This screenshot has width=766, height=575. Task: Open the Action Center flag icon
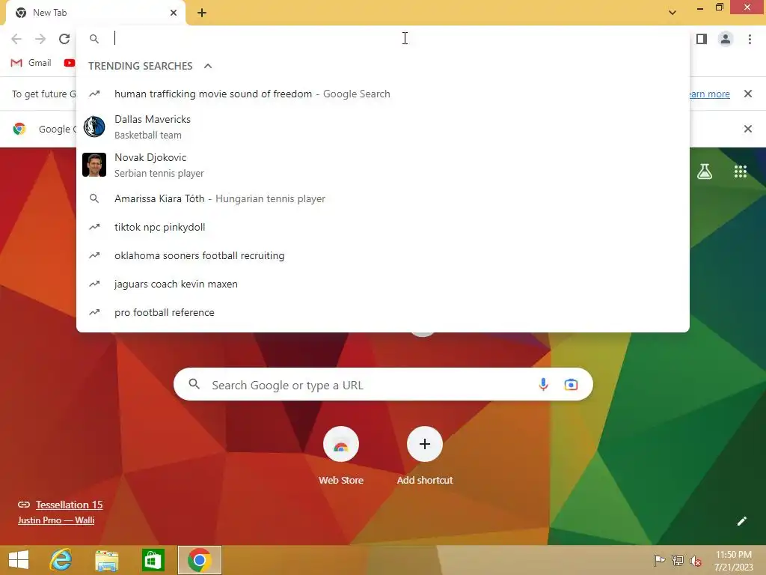coord(659,560)
